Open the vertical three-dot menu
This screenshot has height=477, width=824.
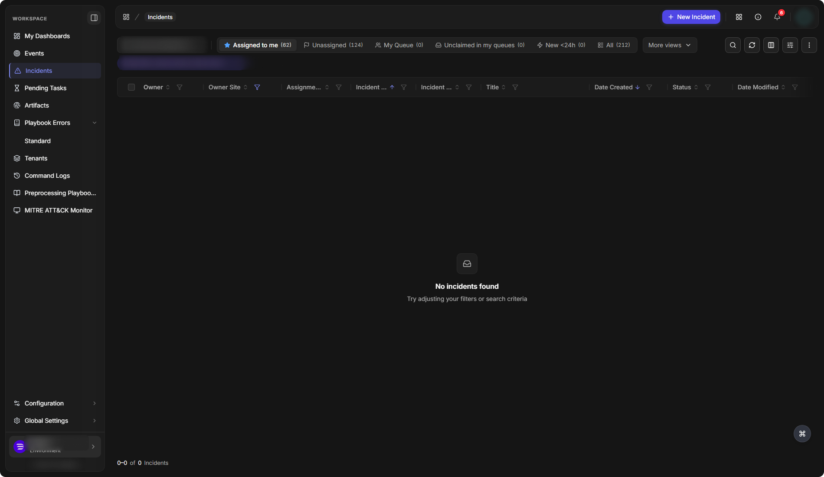tap(809, 45)
